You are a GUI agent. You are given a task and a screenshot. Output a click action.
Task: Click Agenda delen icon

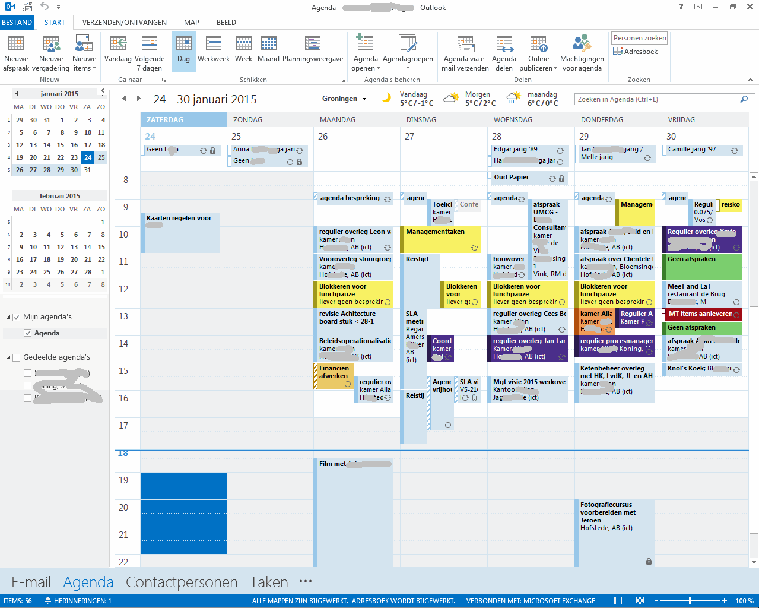[x=504, y=45]
